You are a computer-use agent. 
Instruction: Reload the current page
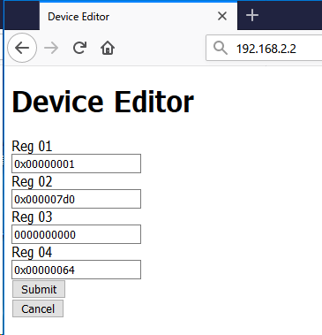pyautogui.click(x=79, y=48)
